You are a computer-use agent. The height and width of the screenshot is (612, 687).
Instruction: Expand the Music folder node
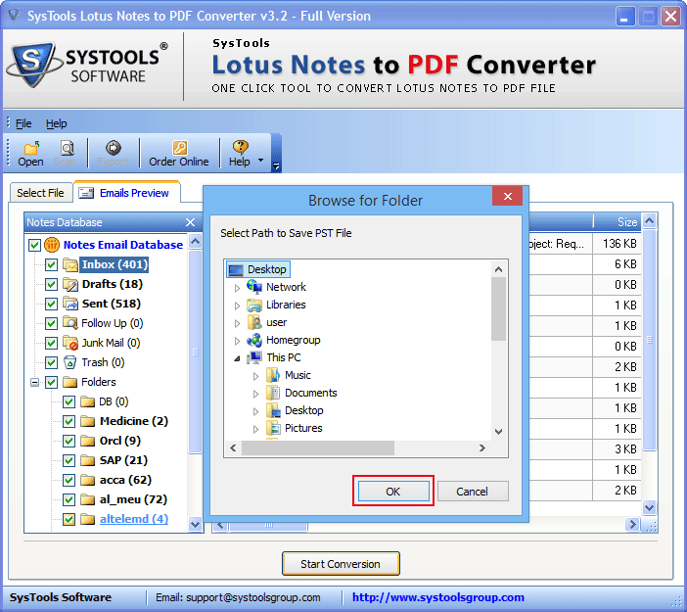255,376
